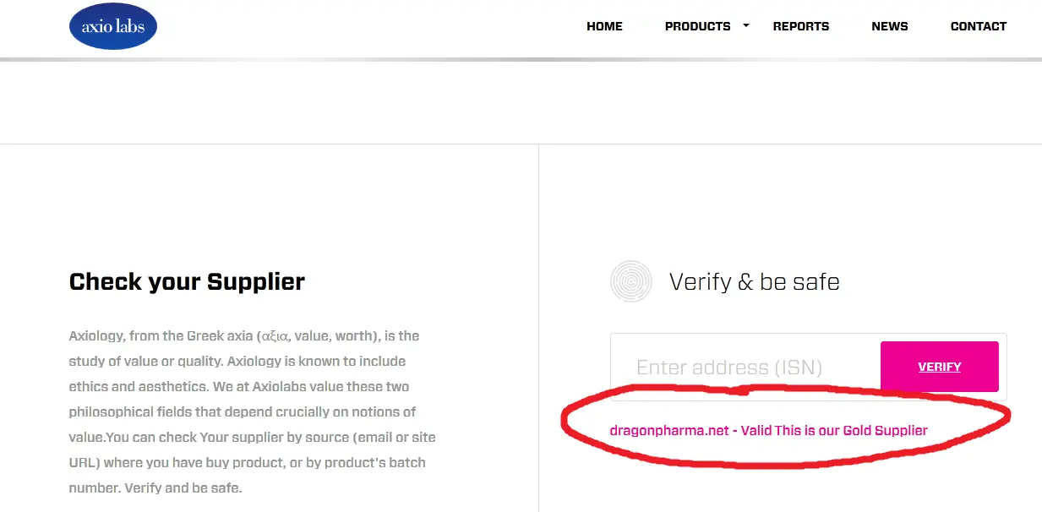Click the axio labs logo
This screenshot has width=1042, height=512.
point(112,26)
